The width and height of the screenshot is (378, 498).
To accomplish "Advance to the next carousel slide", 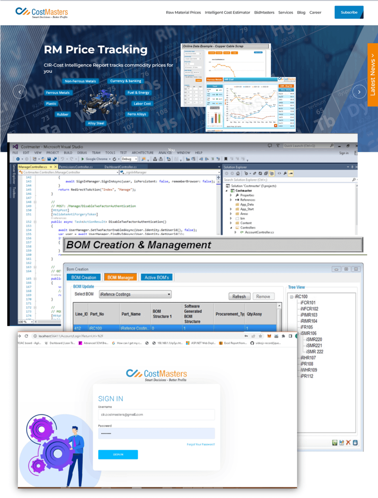I will 359,92.
